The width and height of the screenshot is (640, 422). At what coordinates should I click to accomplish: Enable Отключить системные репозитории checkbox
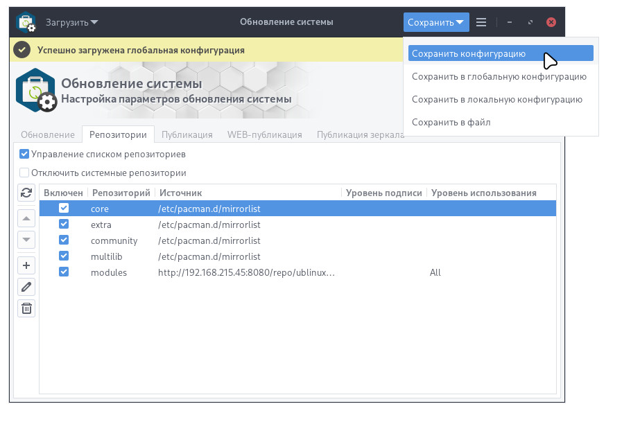[24, 173]
